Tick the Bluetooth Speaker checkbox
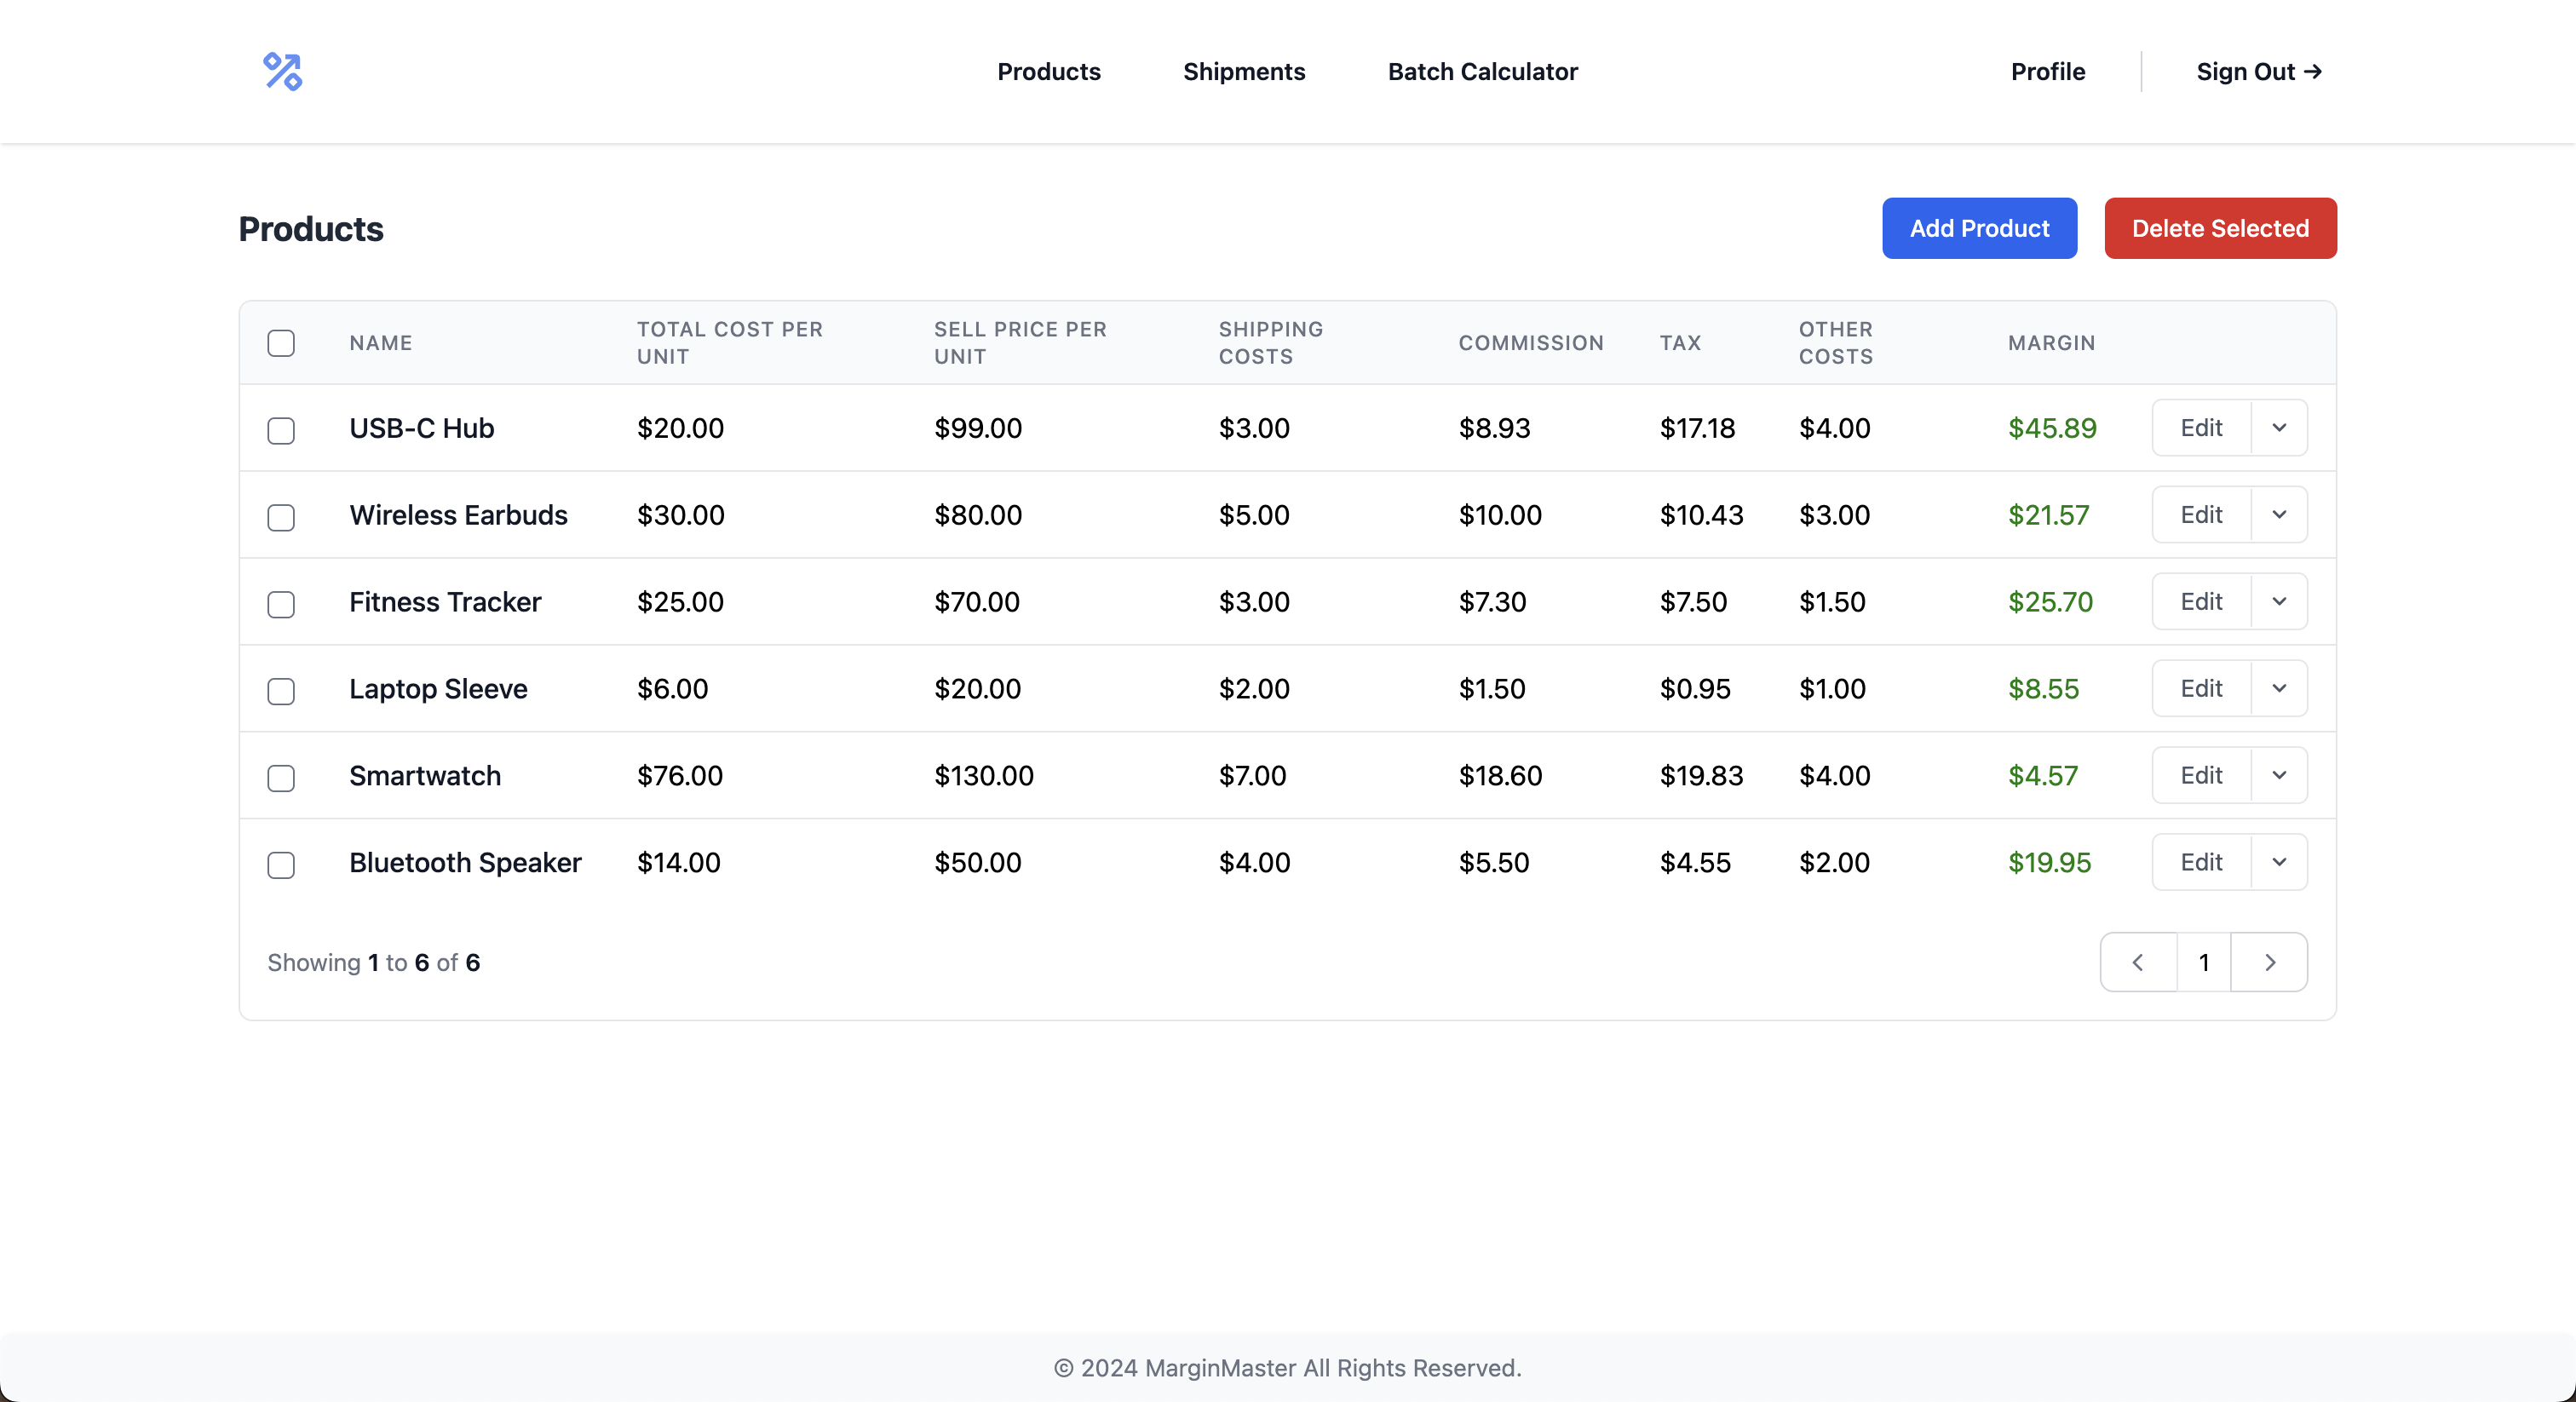2576x1402 pixels. pyautogui.click(x=281, y=865)
